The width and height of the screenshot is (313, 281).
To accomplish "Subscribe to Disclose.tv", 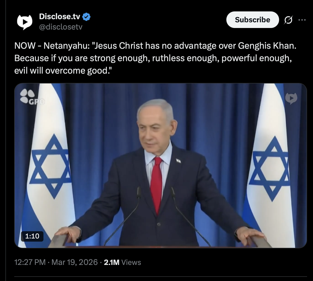I will 252,20.
